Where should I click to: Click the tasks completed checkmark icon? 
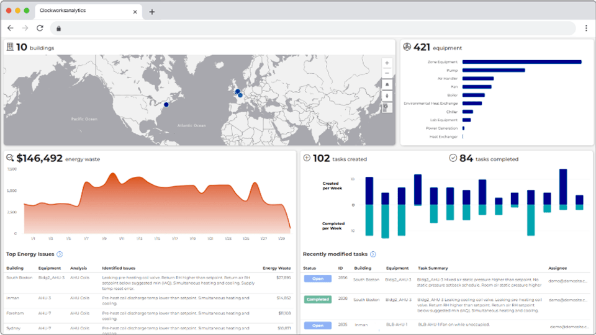453,158
